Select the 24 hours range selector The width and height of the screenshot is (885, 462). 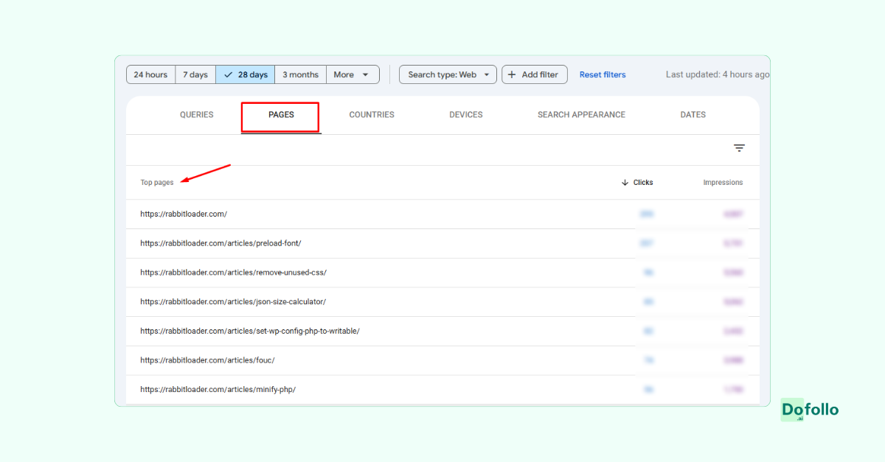click(x=150, y=74)
